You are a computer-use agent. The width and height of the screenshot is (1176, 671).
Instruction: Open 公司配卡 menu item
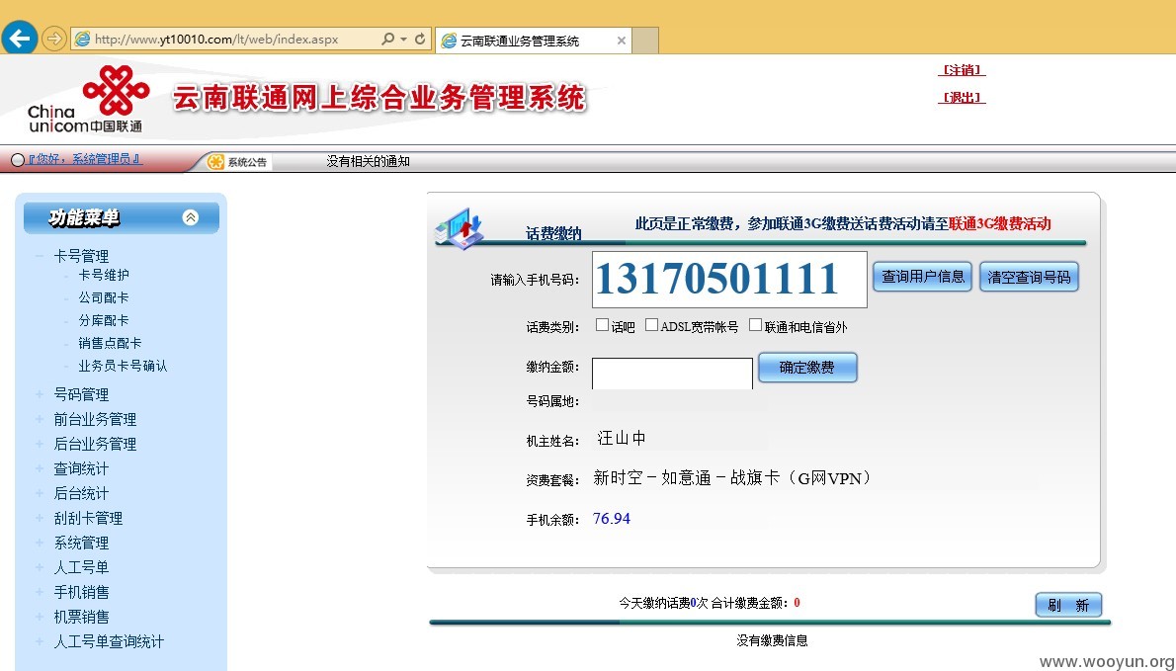[x=104, y=297]
